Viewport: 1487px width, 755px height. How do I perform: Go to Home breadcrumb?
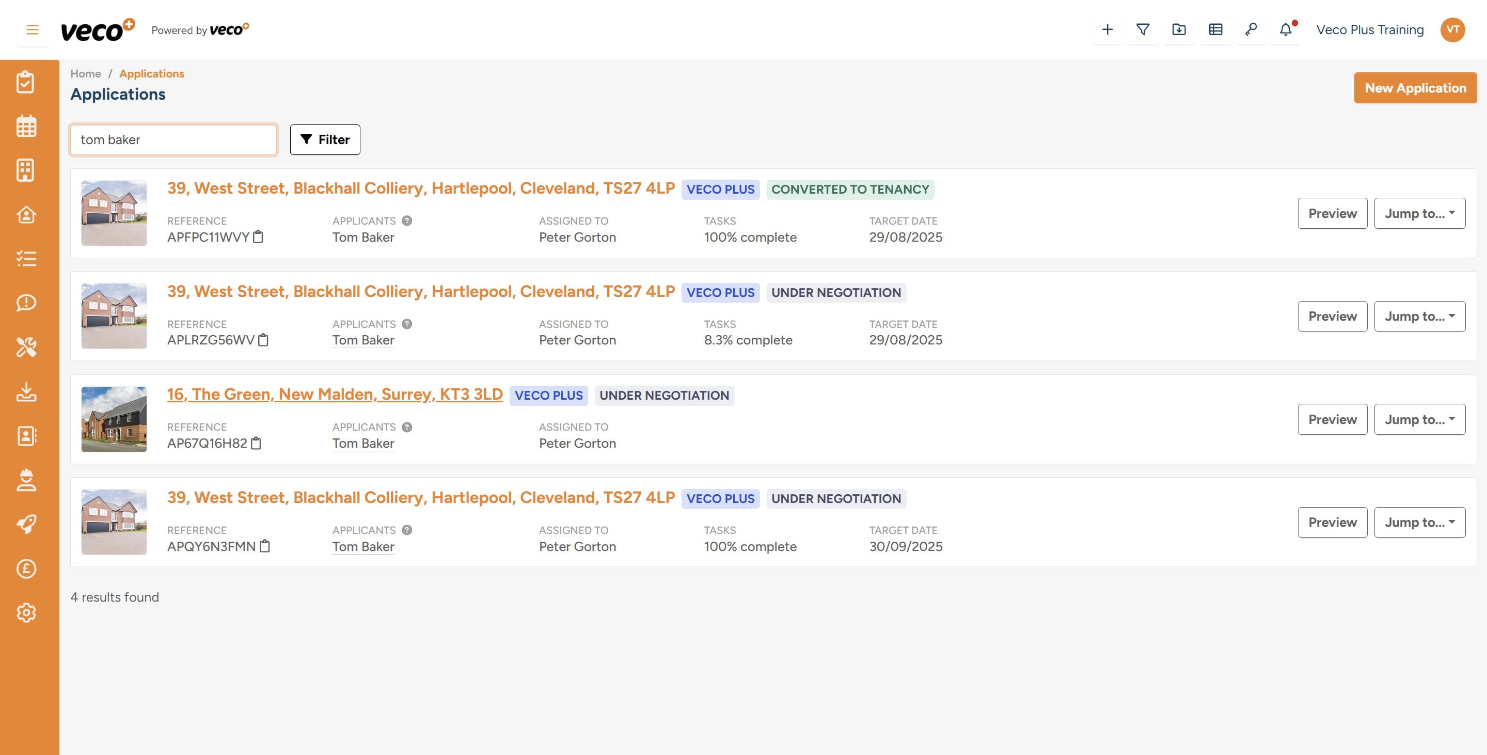point(85,73)
